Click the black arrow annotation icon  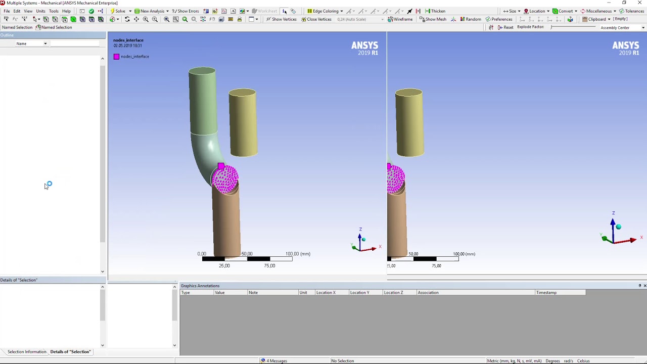(409, 11)
